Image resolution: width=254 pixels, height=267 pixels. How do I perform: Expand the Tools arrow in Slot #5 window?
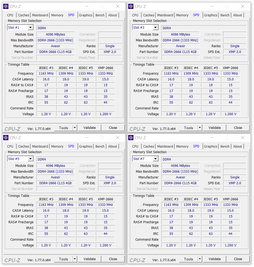point(75,259)
